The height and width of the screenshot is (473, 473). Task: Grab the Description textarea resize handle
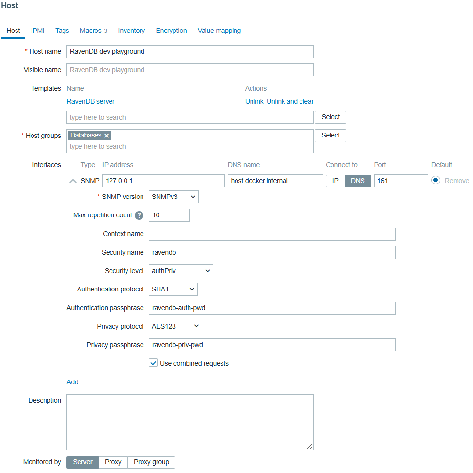[310, 446]
